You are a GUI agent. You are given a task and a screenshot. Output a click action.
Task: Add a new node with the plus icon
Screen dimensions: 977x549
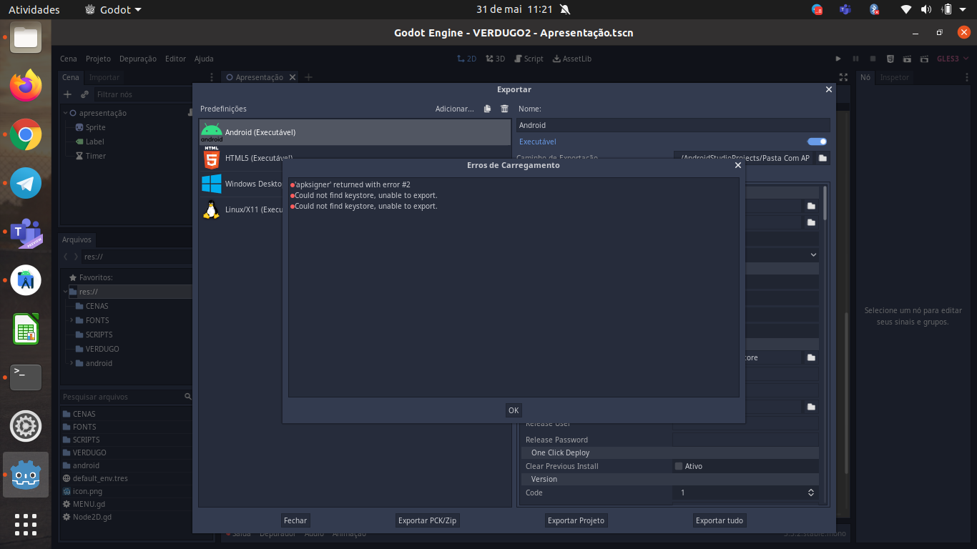pos(67,94)
